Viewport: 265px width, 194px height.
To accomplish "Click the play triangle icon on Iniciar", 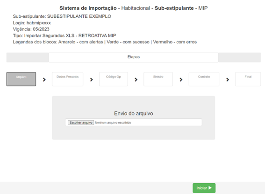I will point(210,188).
